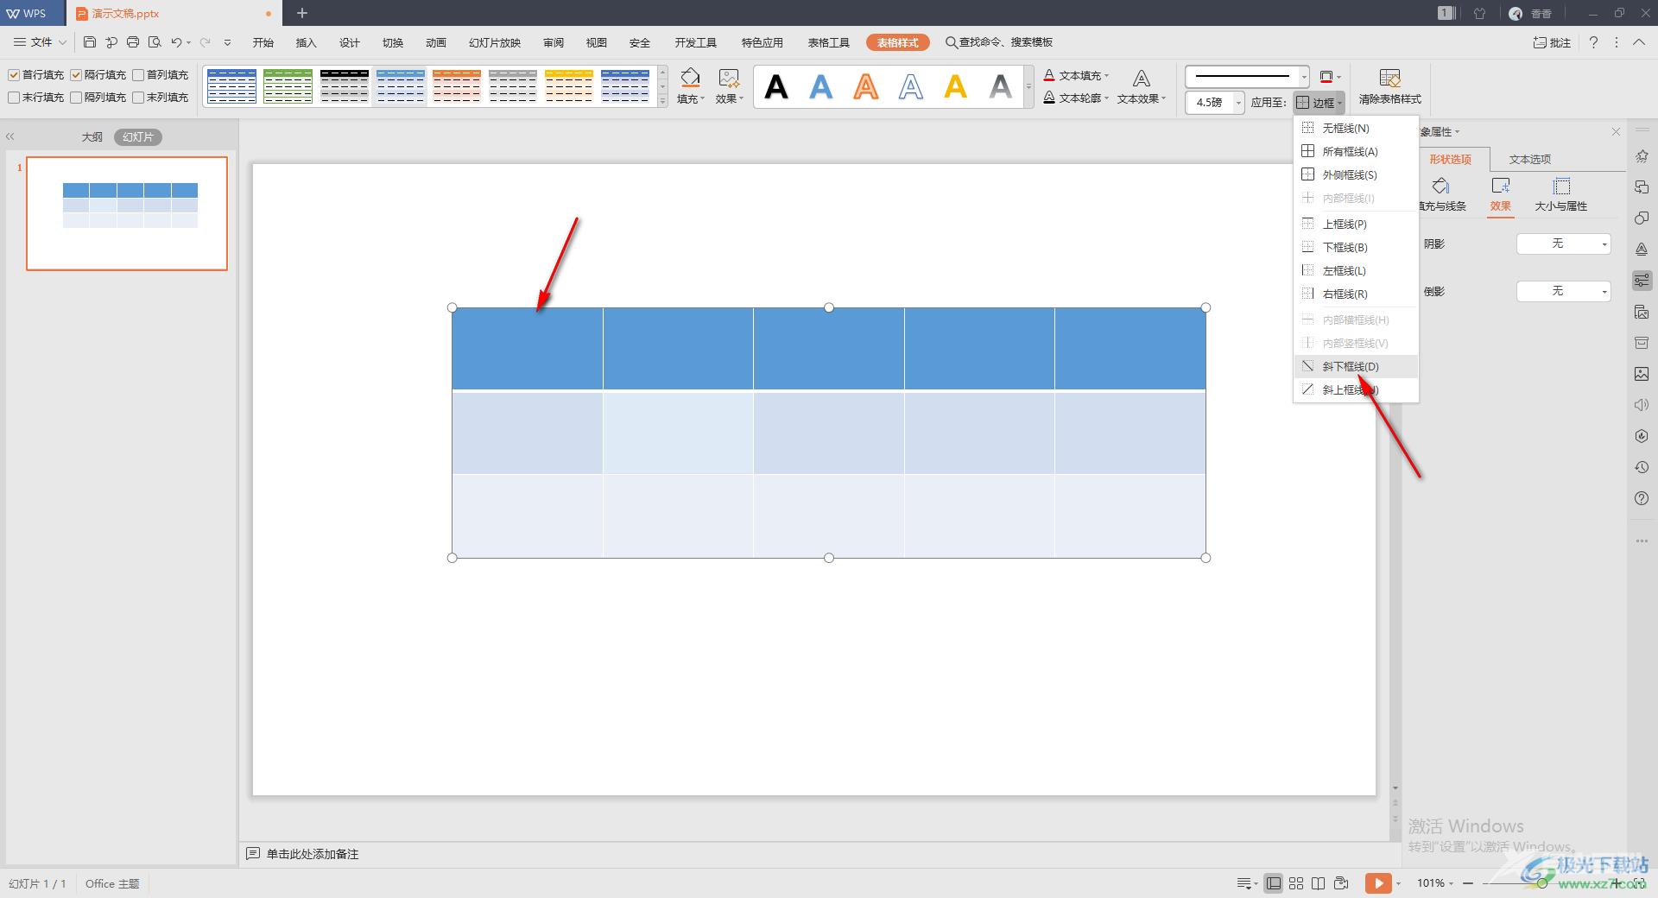
Task: Collapse the slide panel with double chevron
Action: click(x=10, y=136)
